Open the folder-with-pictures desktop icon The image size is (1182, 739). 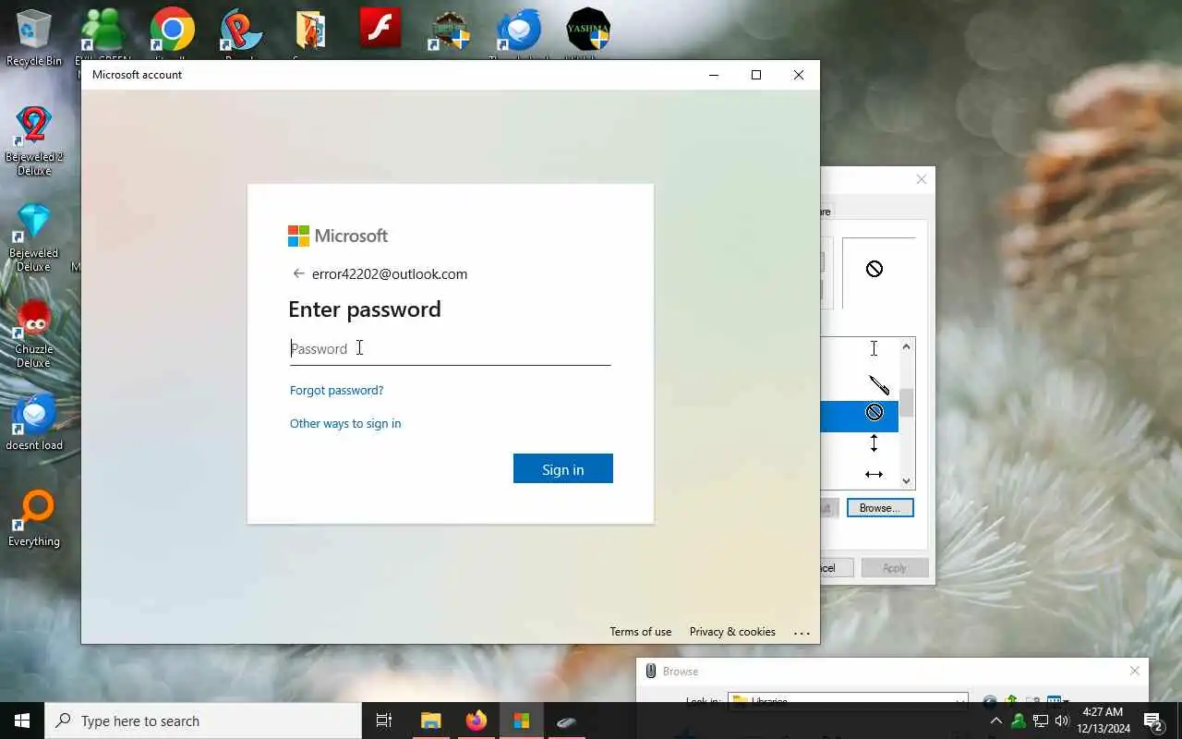coord(310,32)
